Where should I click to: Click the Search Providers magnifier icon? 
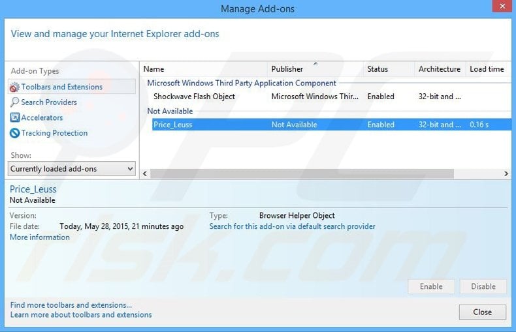(14, 102)
